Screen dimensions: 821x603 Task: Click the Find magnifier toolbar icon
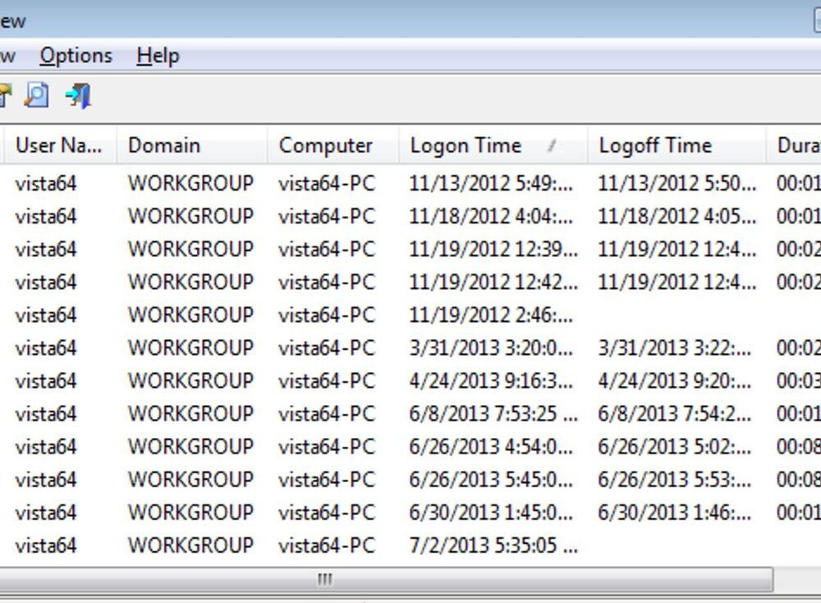click(37, 96)
